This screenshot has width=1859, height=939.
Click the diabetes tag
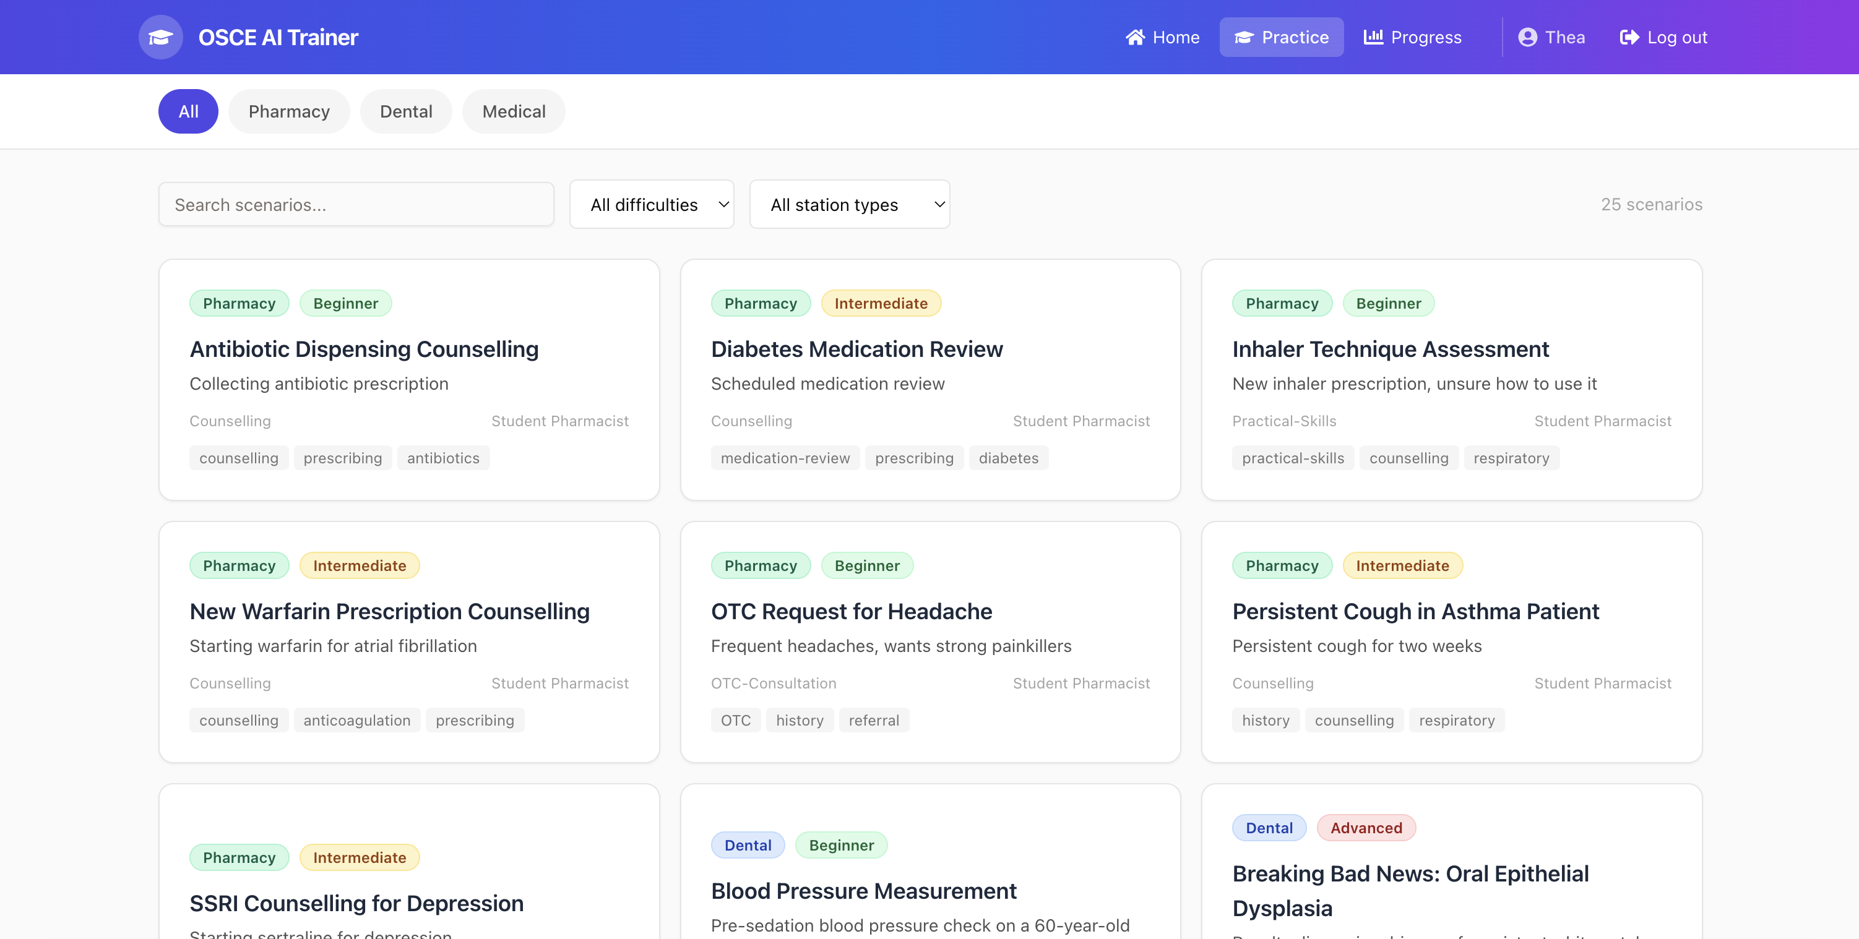pyautogui.click(x=1008, y=458)
